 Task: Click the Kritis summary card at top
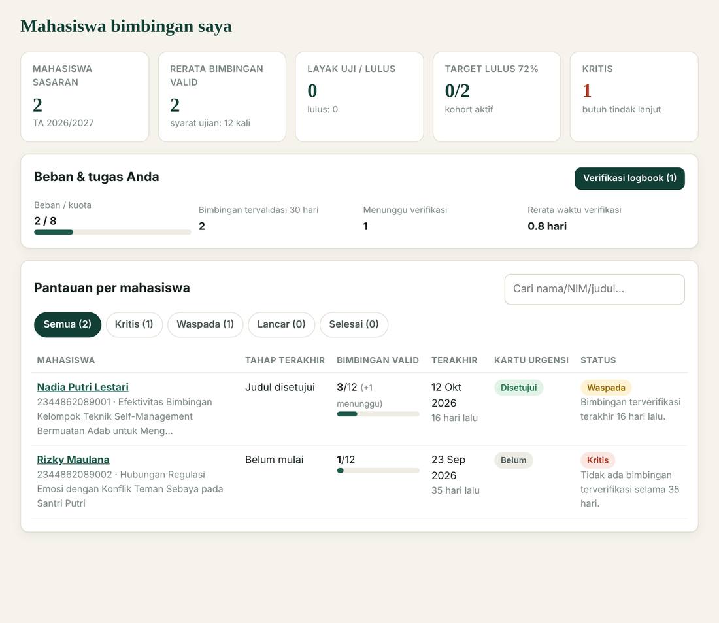(x=634, y=97)
